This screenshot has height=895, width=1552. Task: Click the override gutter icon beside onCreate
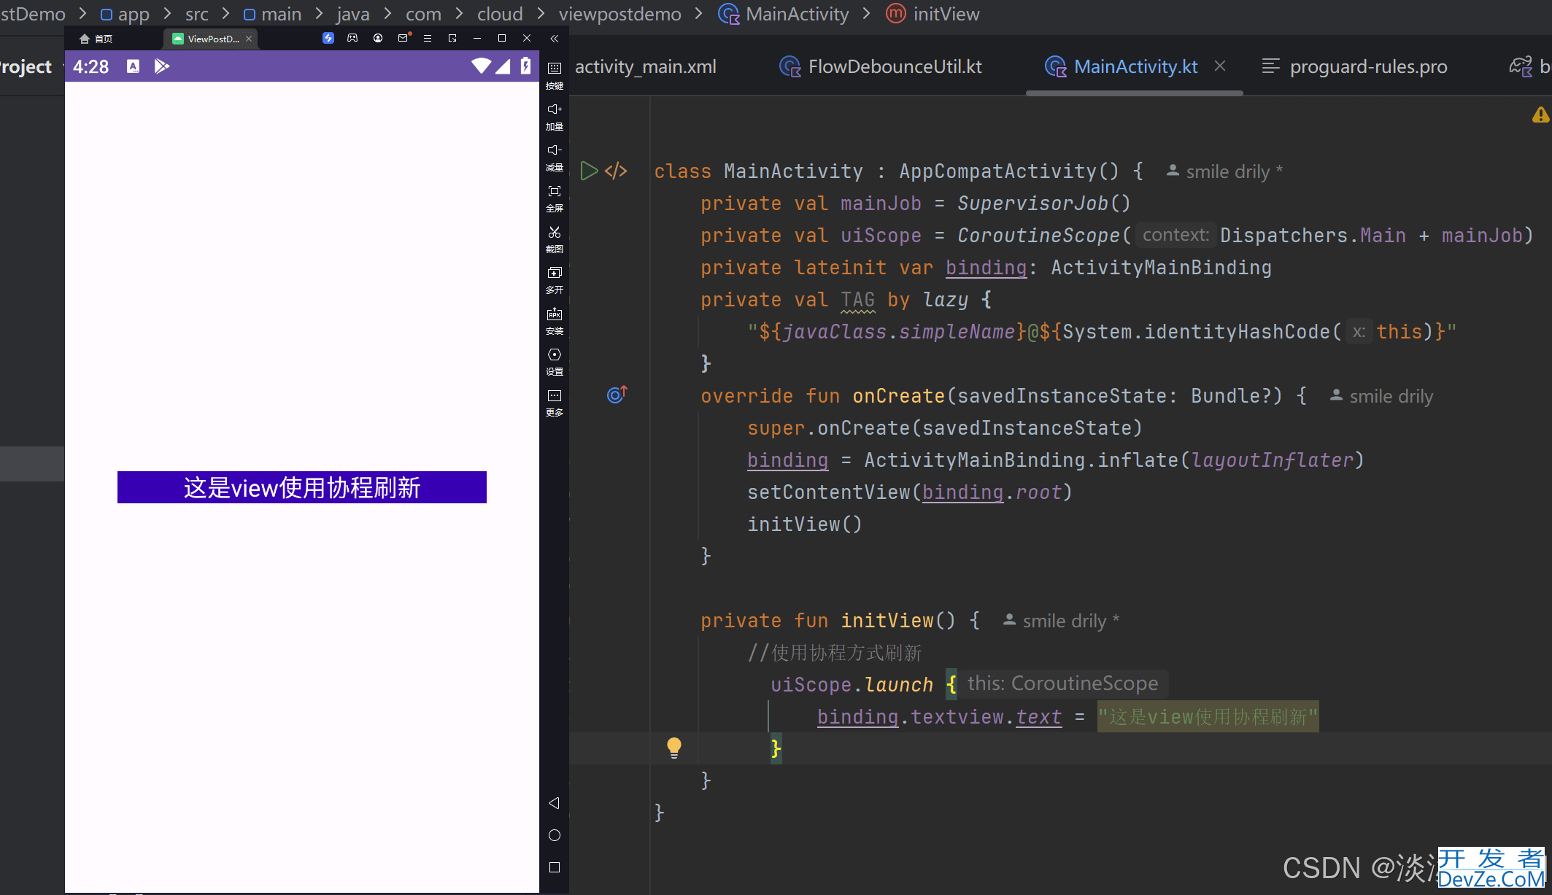coord(617,395)
